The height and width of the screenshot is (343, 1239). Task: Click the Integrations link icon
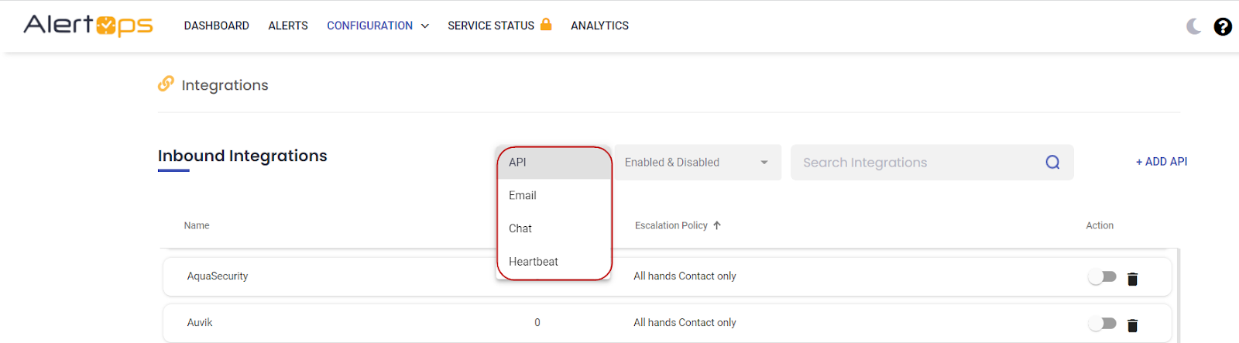point(166,84)
